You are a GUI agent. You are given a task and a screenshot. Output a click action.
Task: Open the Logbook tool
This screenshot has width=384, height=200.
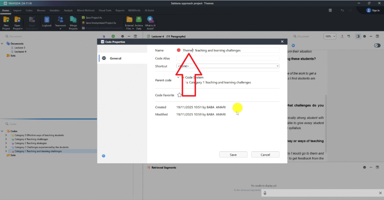pos(46,21)
